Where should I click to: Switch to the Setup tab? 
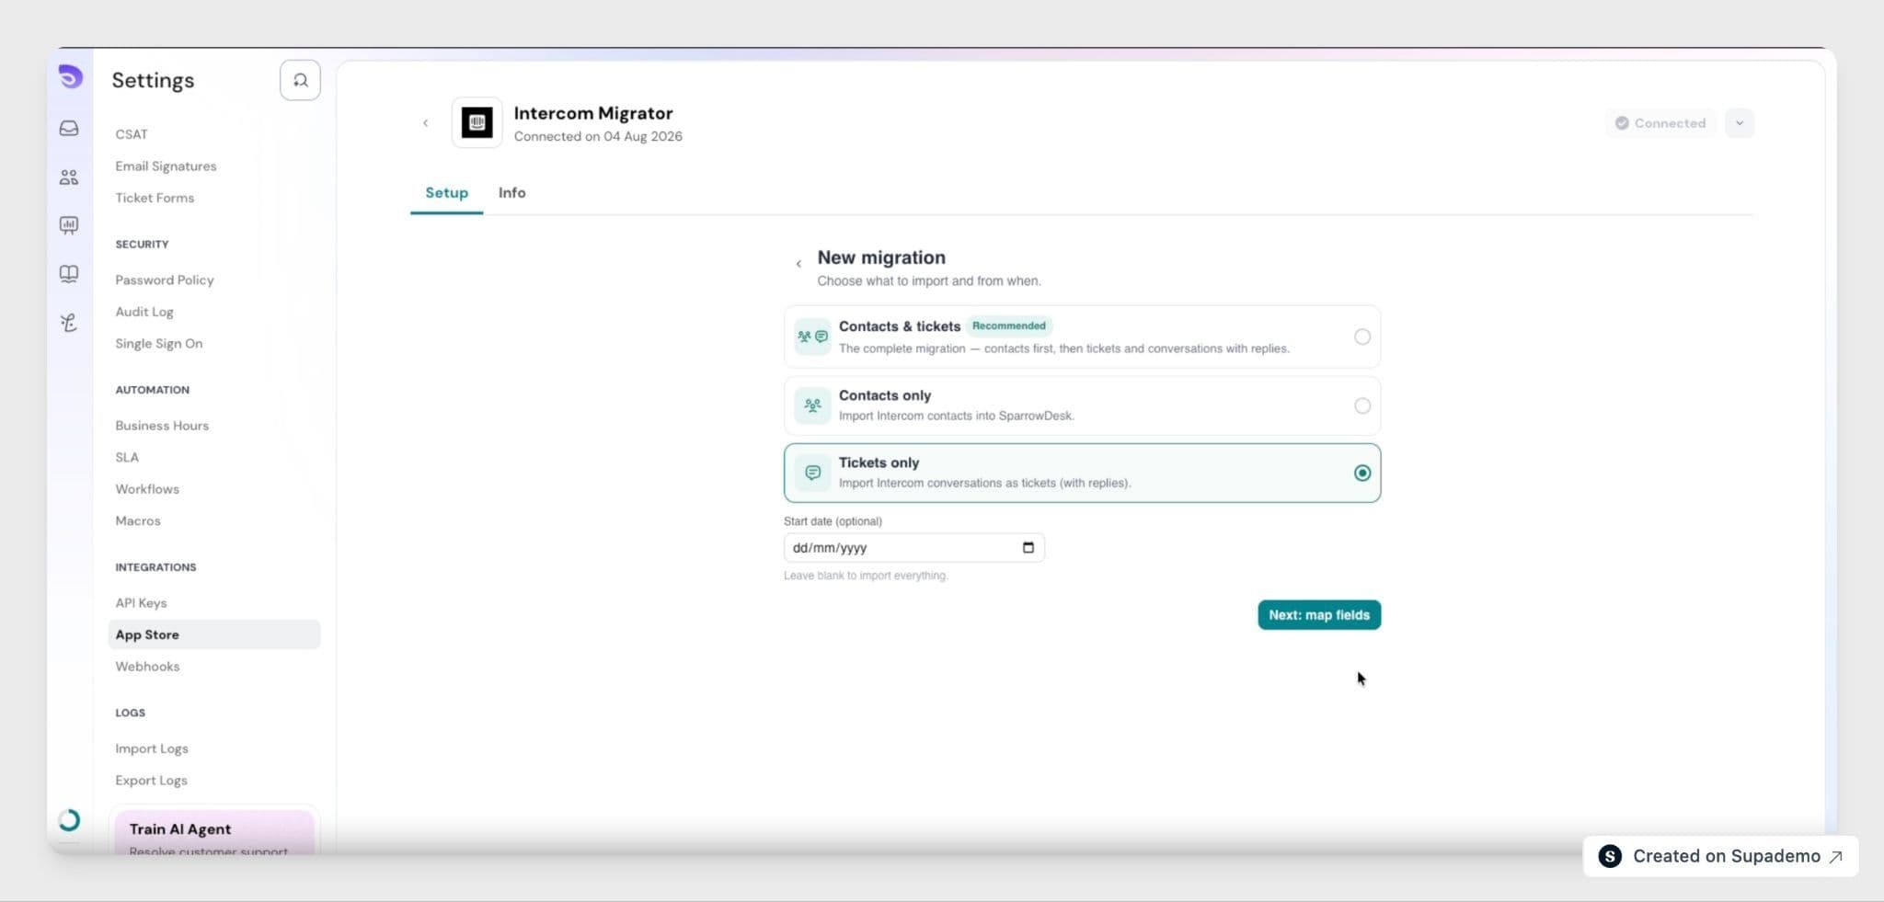click(x=446, y=193)
